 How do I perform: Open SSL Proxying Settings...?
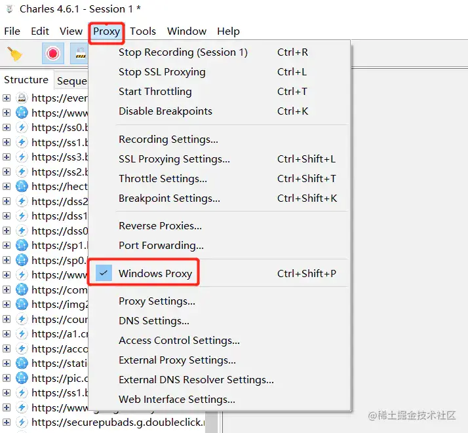click(x=219, y=159)
